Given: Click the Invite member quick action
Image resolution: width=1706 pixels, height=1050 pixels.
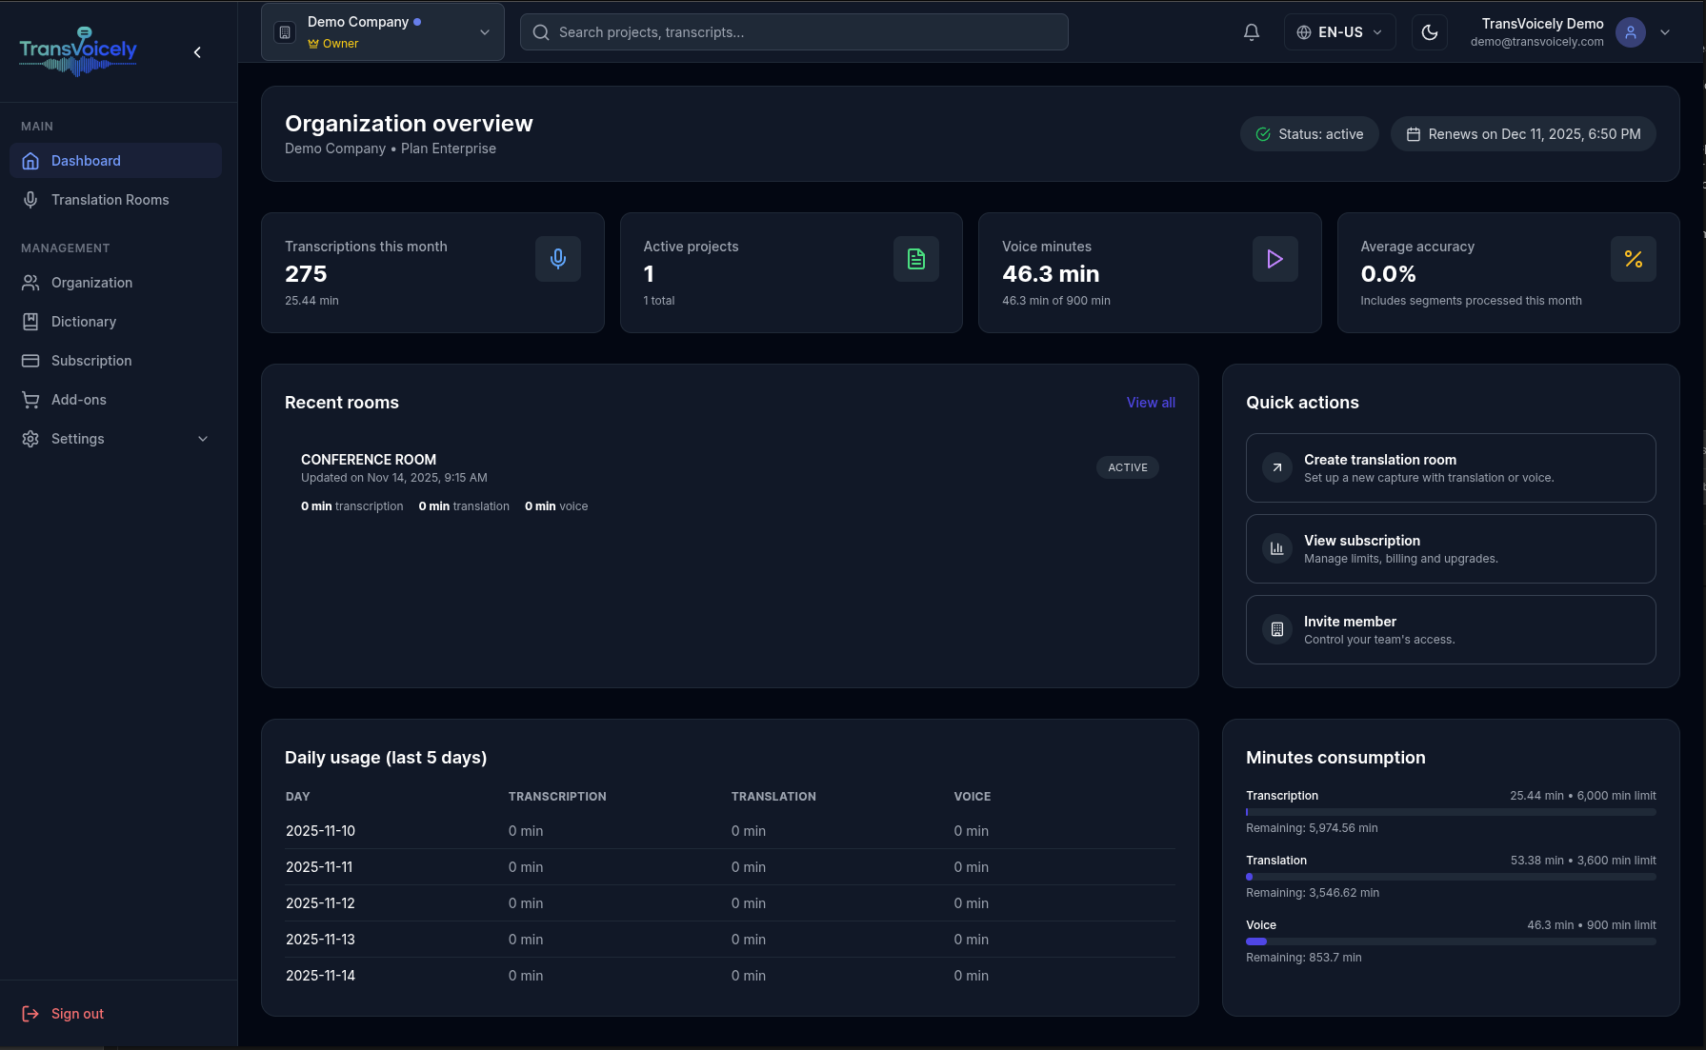Looking at the screenshot, I should point(1451,630).
